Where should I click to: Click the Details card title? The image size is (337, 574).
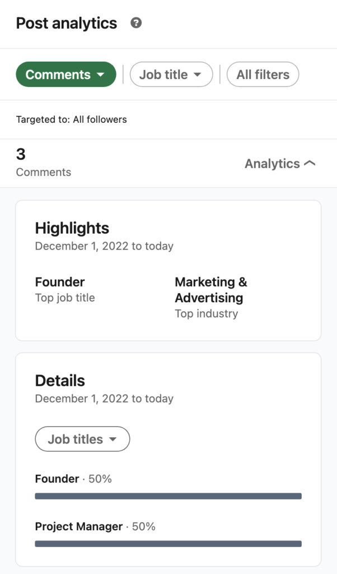[59, 381]
